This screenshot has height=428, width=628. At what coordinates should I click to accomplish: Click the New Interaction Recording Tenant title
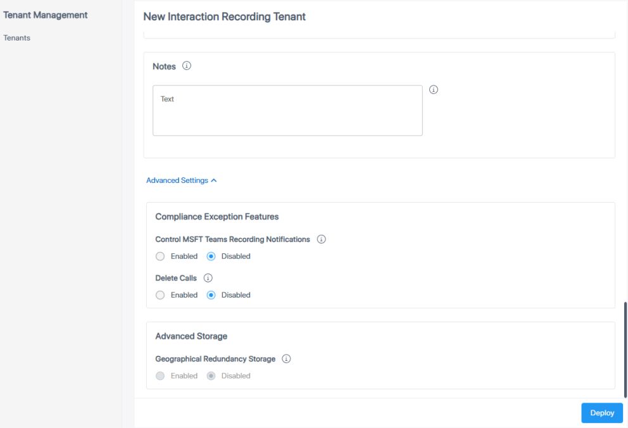coord(225,17)
